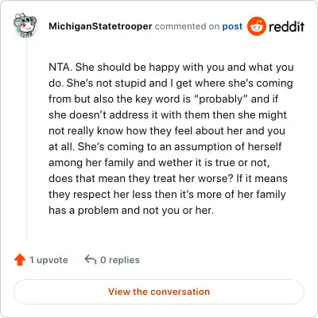The height and width of the screenshot is (318, 318).
Task: Click the line starting "at all. She's coming"
Action: (165, 146)
